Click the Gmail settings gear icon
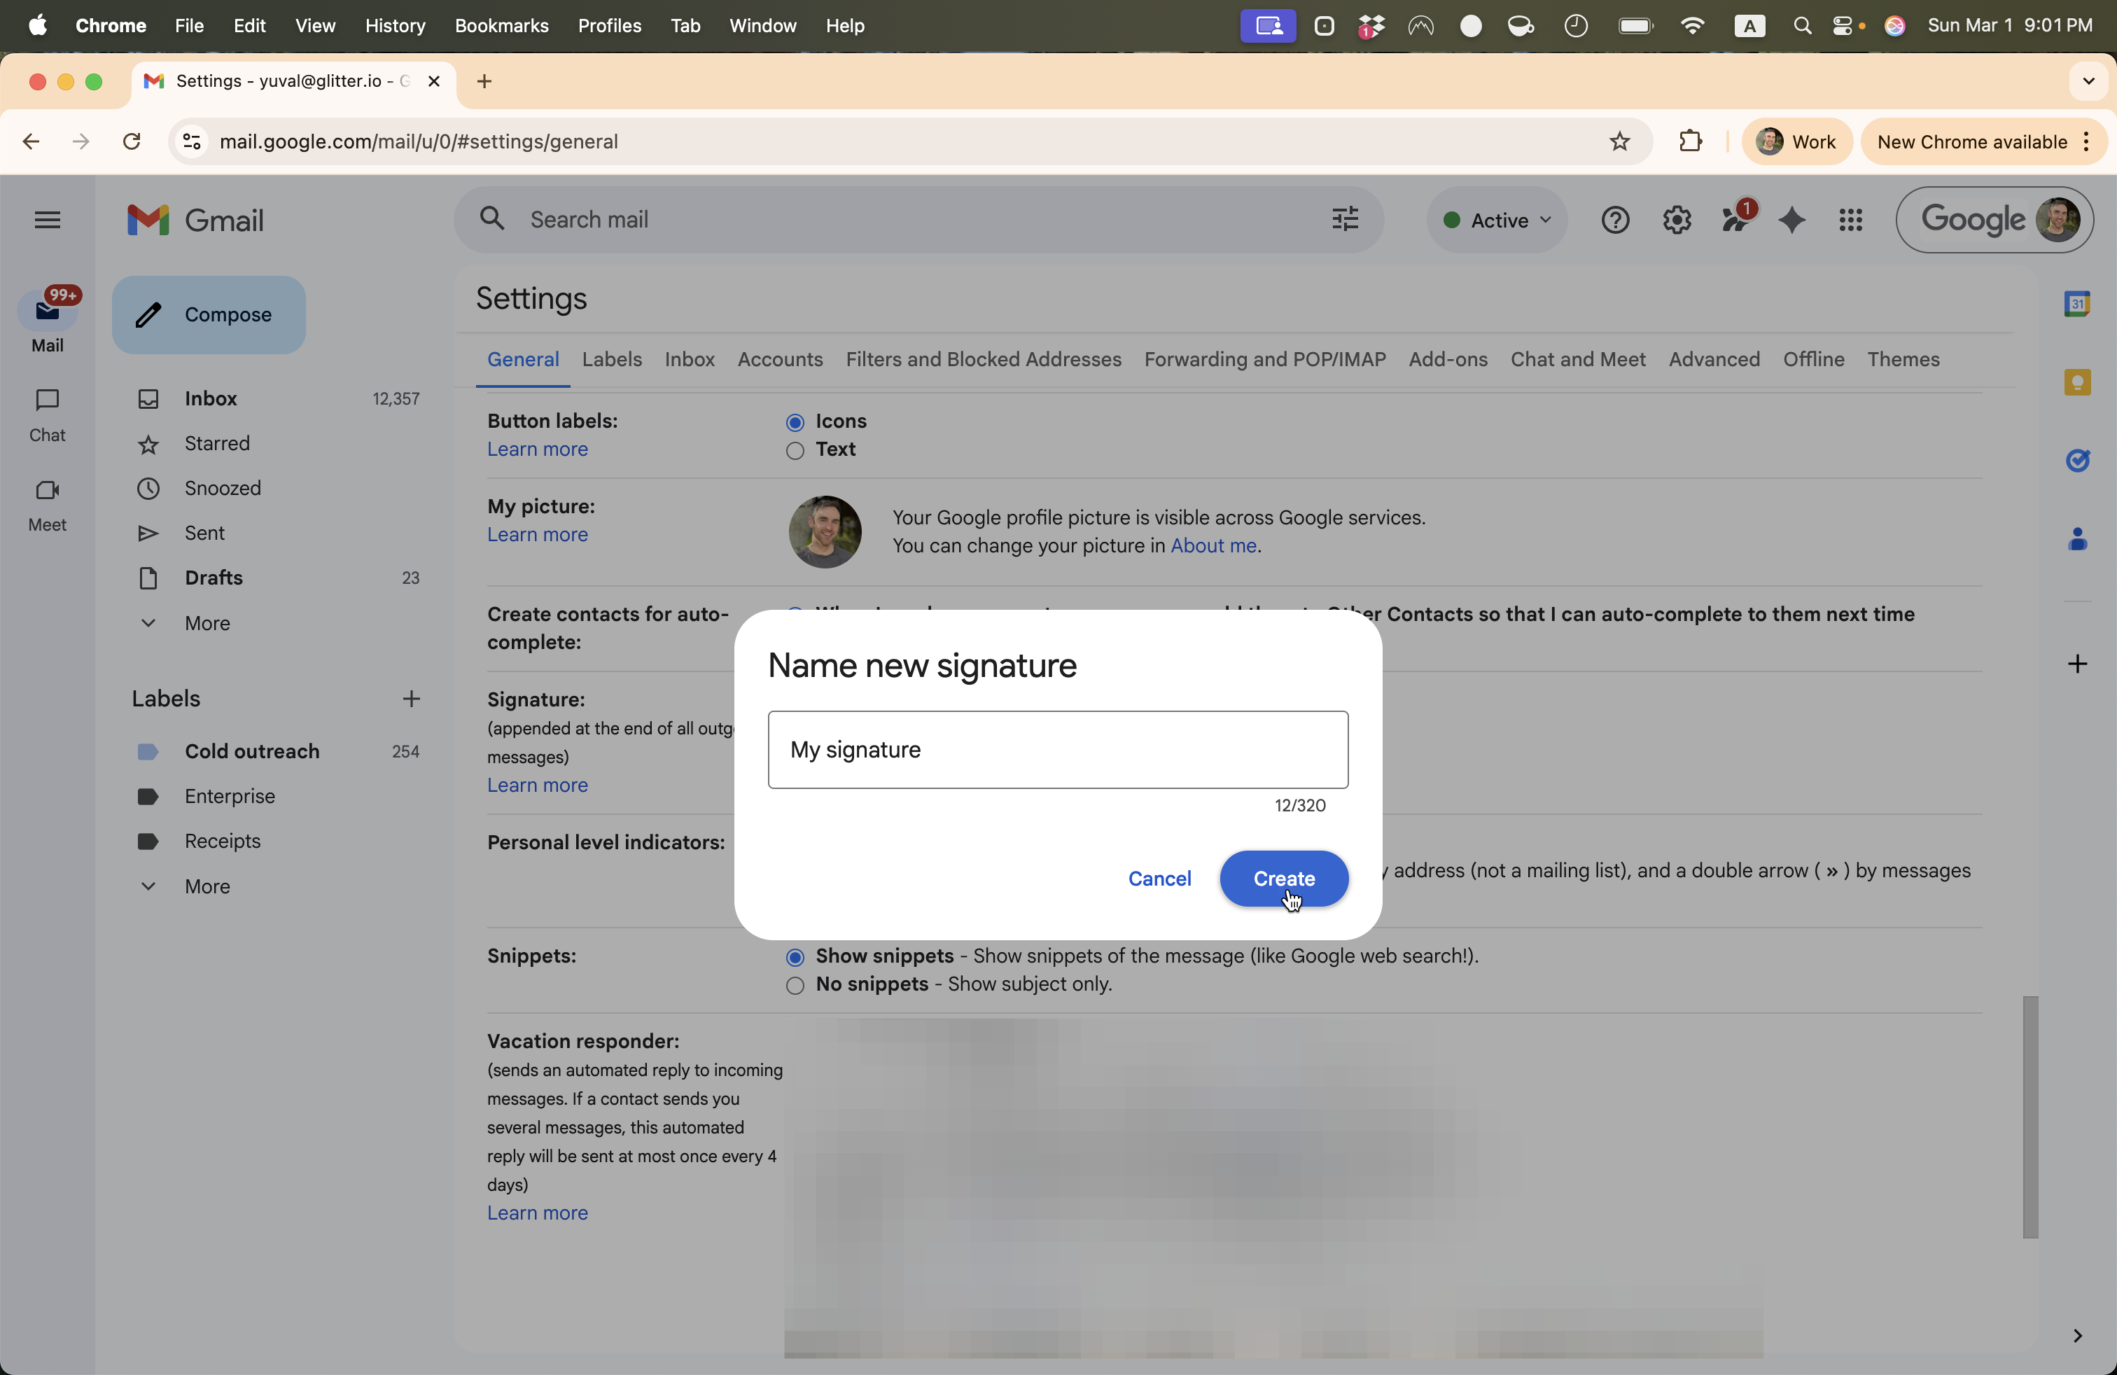The width and height of the screenshot is (2117, 1375). 1676,220
